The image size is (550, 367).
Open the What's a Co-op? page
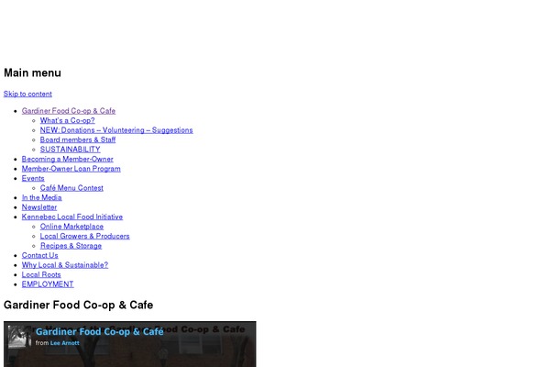[x=67, y=120]
